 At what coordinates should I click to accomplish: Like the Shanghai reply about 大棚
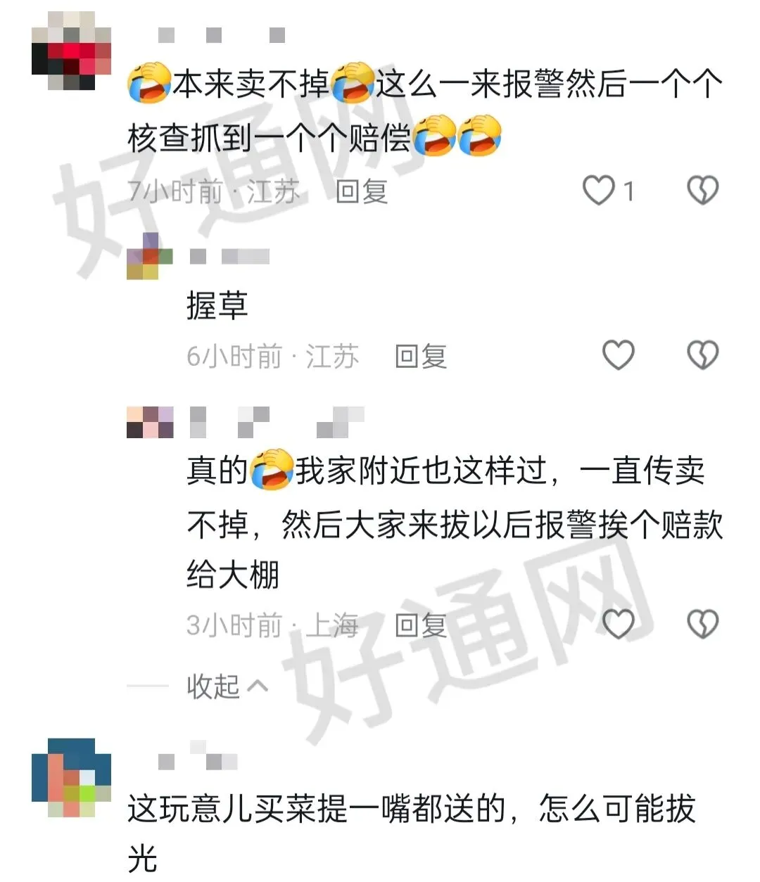[x=619, y=624]
